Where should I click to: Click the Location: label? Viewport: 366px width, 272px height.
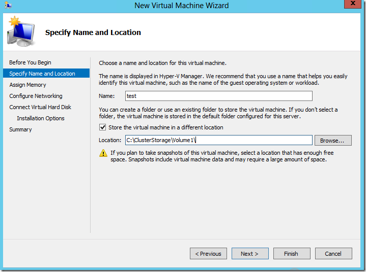(x=110, y=140)
